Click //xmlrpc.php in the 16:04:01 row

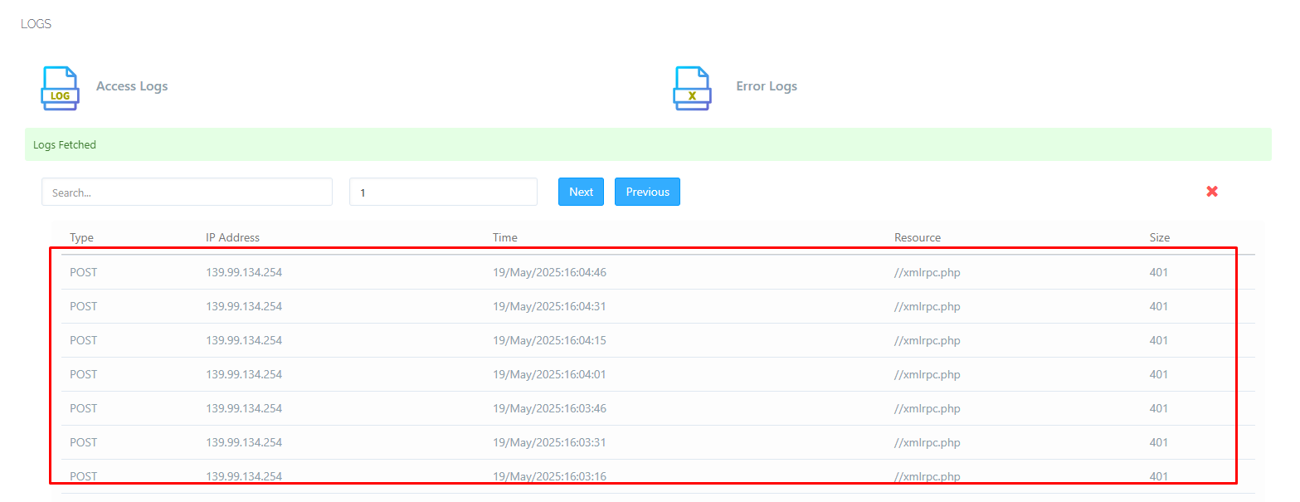pos(927,374)
